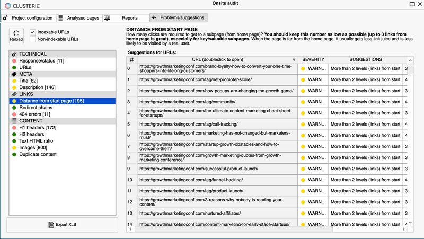Click the WARN severity cell in row 5
Screen dimensions: 424x239
[313, 124]
